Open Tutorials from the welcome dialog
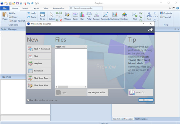This screenshot has width=180, height=124. (141, 93)
